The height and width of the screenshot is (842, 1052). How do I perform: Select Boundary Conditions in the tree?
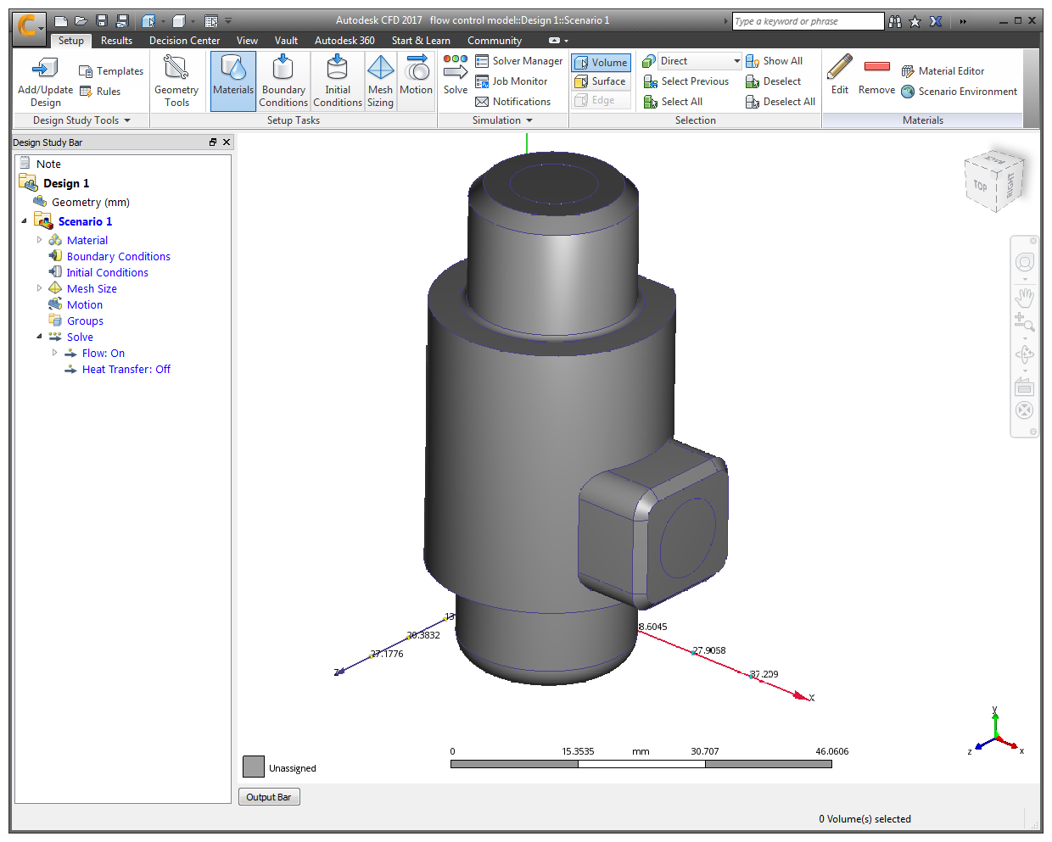point(118,256)
